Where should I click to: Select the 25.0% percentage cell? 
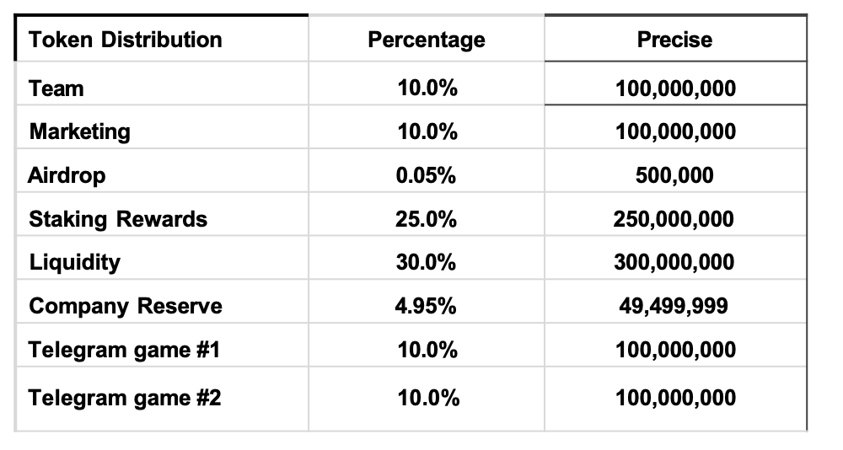tap(427, 214)
